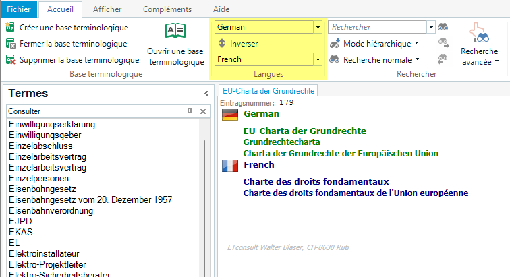Image resolution: width=510 pixels, height=277 pixels.
Task: Click the entry number 179
Action: click(x=286, y=102)
